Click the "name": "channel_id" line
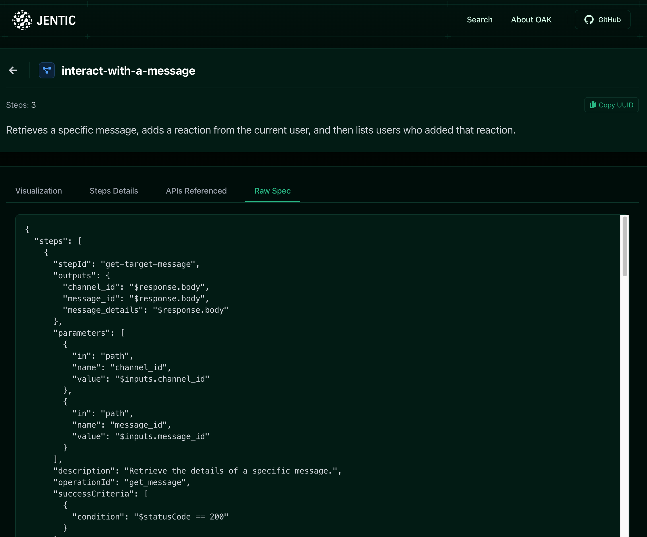This screenshot has width=647, height=537. 121,368
